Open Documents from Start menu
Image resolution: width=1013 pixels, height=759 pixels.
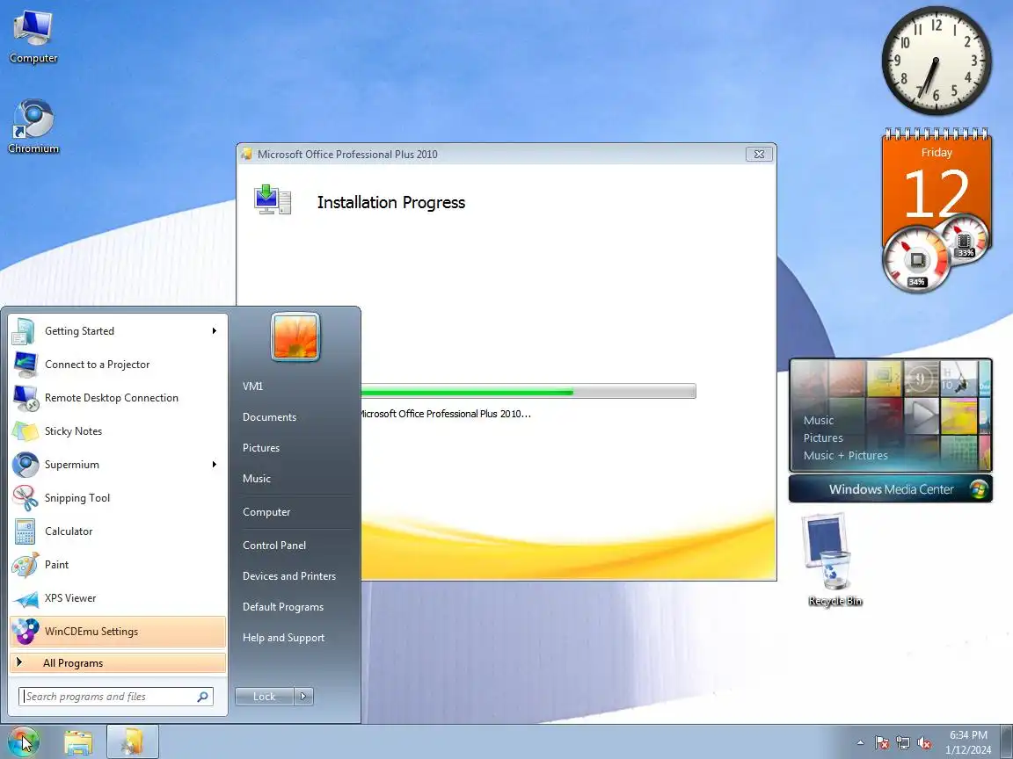pyautogui.click(x=269, y=417)
